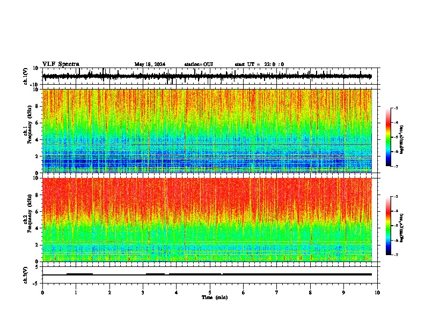Click the "6" kHz tick on ch.1 frequency axis
The width and height of the screenshot is (425, 328).
click(x=36, y=123)
